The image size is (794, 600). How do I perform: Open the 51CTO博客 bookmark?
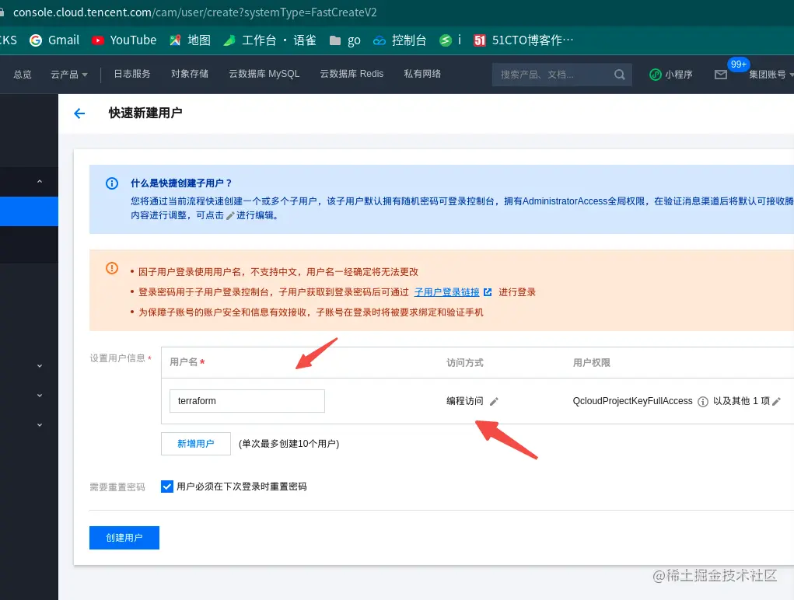click(523, 40)
